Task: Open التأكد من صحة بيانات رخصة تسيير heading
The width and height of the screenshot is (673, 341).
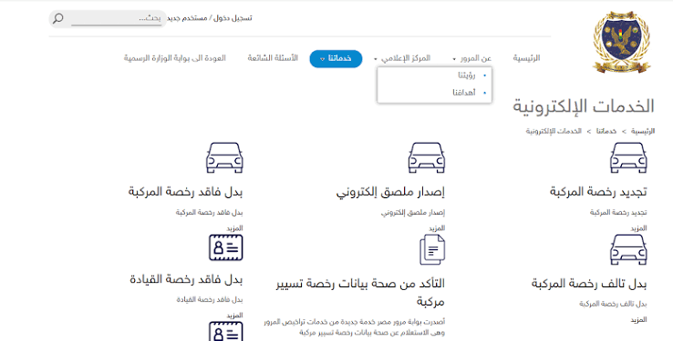Action: [x=360, y=293]
